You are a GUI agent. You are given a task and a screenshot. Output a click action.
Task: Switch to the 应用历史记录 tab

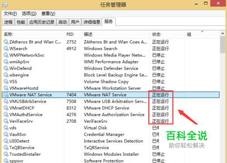click(x=42, y=22)
